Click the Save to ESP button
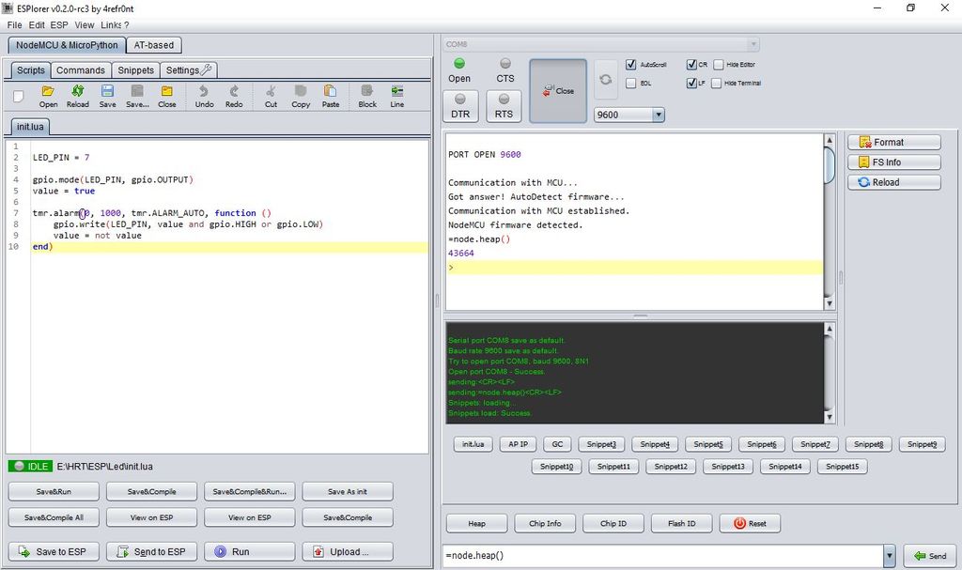The image size is (962, 570). (x=54, y=551)
